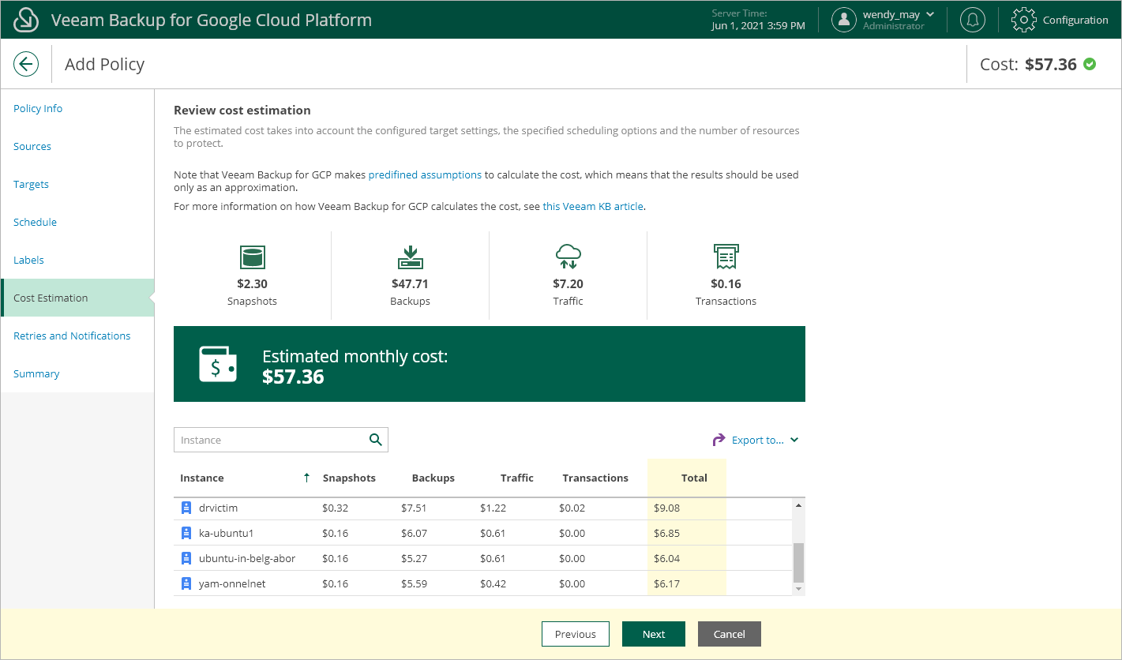The width and height of the screenshot is (1122, 660).
Task: Open this Veeam KB article link
Action: click(x=594, y=206)
